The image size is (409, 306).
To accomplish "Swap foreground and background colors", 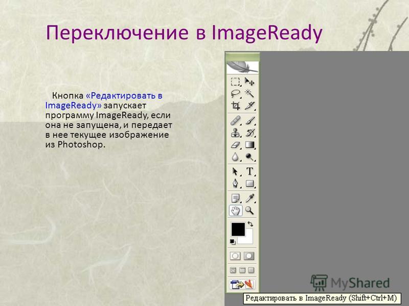I will pyautogui.click(x=250, y=224).
